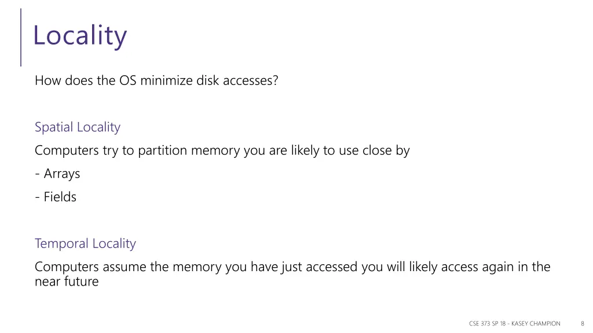This screenshot has width=593, height=333.
Task: Click the purple vertical bar beside the title
Action: pyautogui.click(x=21, y=38)
